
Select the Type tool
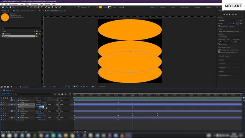pyautogui.click(x=42, y=7)
